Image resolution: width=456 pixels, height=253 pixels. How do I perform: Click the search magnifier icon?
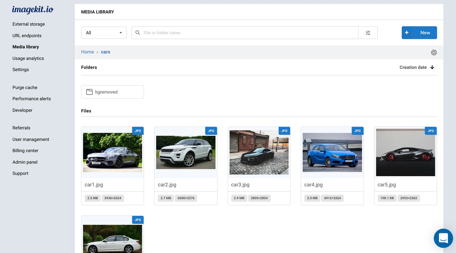point(138,33)
